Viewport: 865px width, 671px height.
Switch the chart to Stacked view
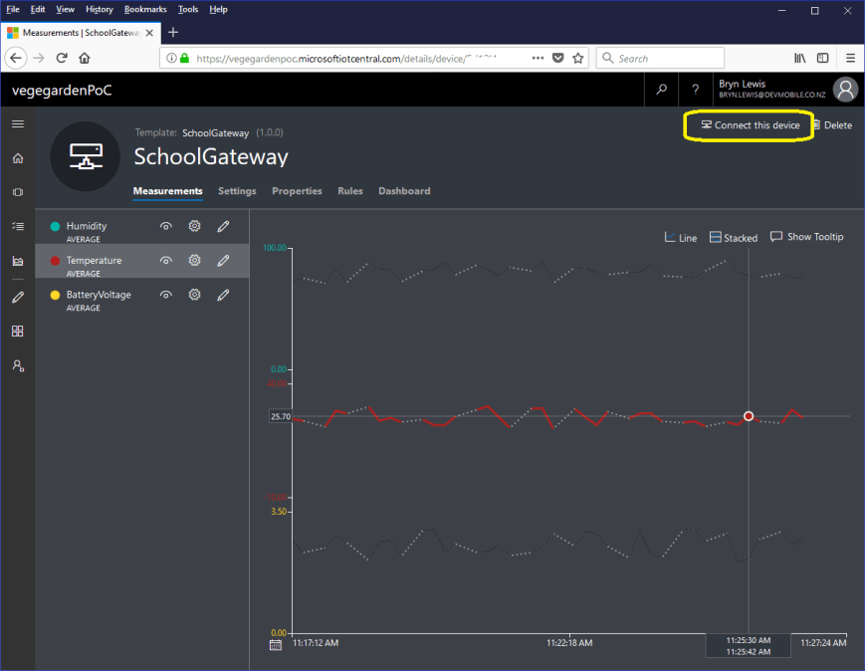[x=733, y=237]
